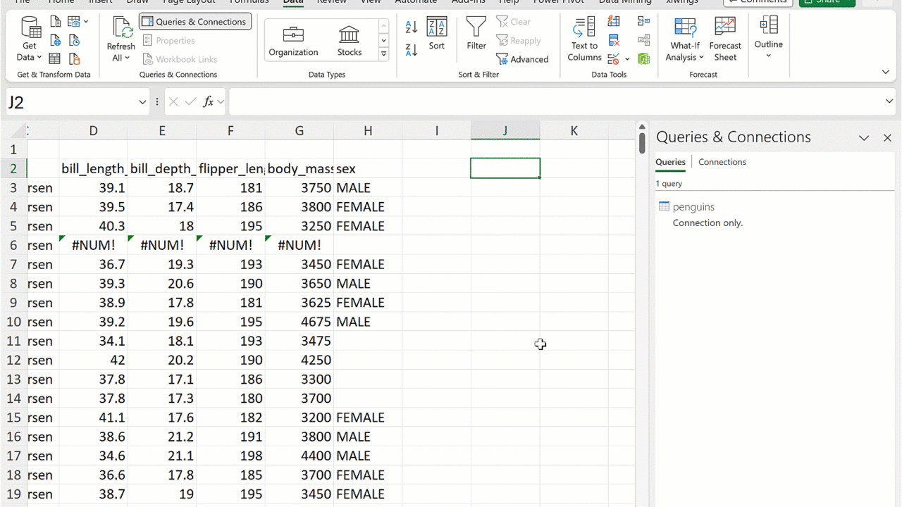Viewport: 902px width, 507px height.
Task: Open Advanced filter options
Action: (522, 59)
